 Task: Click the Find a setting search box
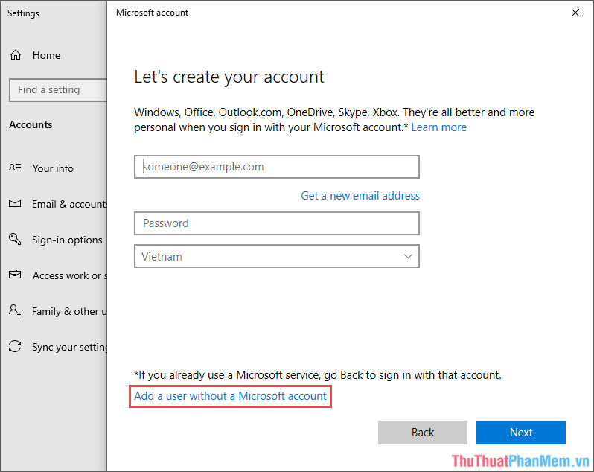pyautogui.click(x=58, y=90)
